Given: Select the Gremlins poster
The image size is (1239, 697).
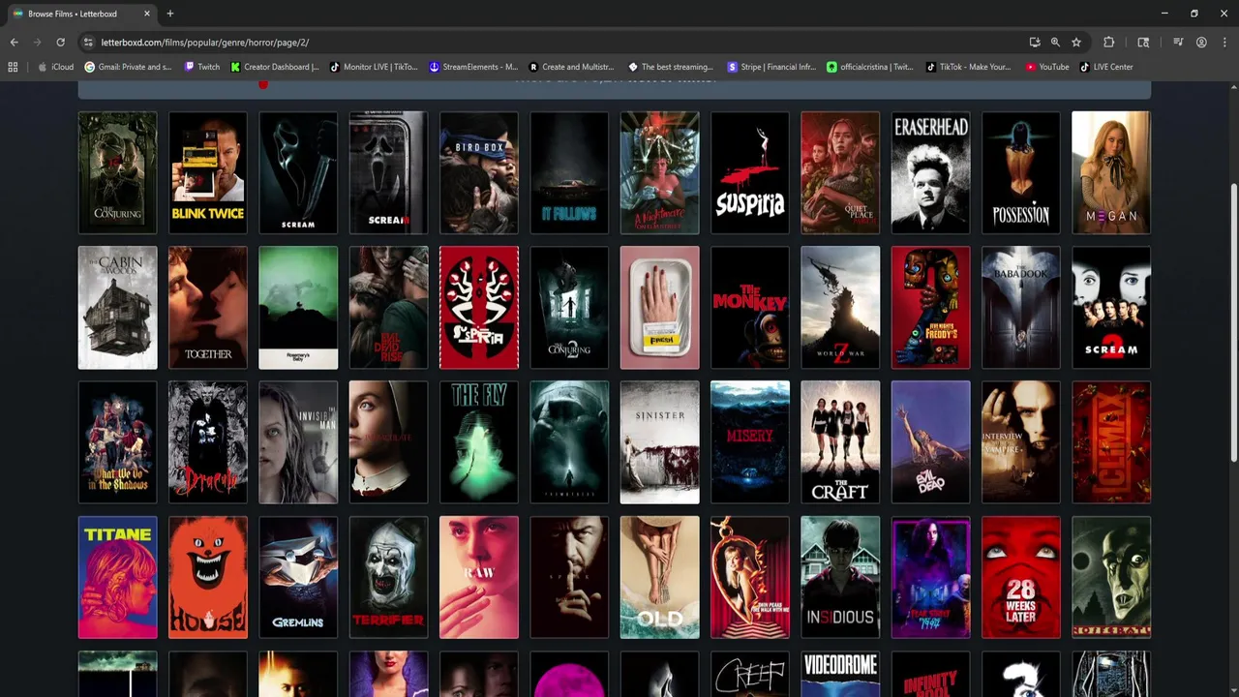Looking at the screenshot, I should click(298, 578).
